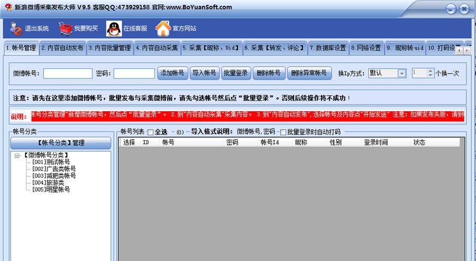Focus the 密码 input field
This screenshot has width=476, height=261.
coord(134,74)
